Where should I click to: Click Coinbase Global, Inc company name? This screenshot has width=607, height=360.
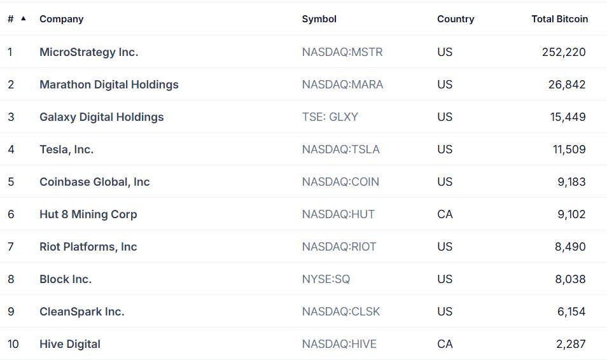coord(95,182)
